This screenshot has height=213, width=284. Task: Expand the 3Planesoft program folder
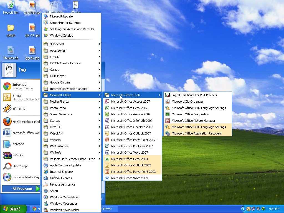72,44
